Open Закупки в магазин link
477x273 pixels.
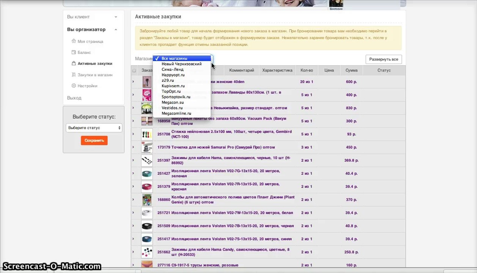coord(95,75)
